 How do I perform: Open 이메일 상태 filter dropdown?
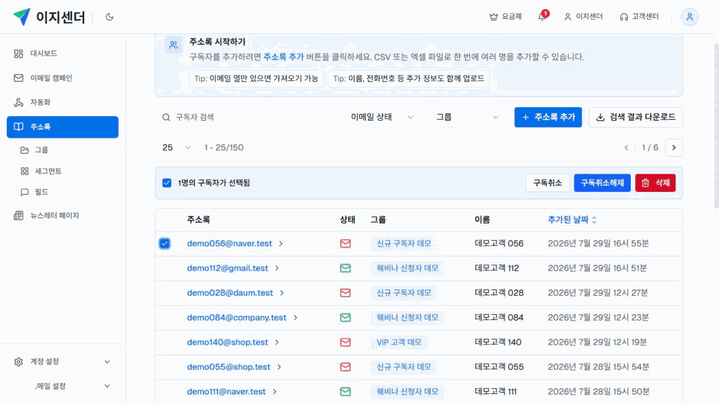pos(382,117)
